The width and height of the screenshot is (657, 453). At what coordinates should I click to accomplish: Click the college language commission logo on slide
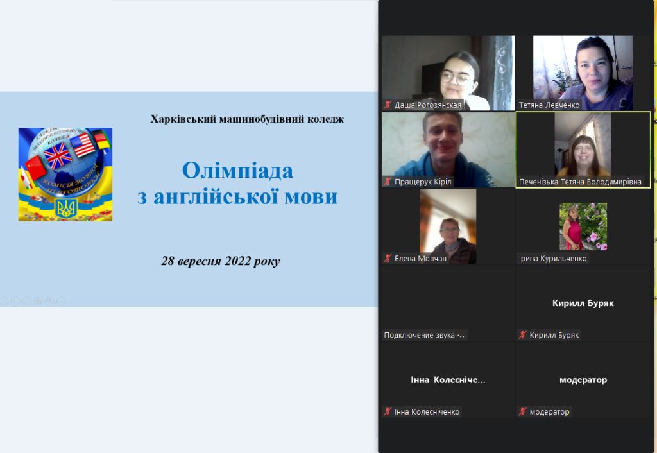[x=65, y=175]
